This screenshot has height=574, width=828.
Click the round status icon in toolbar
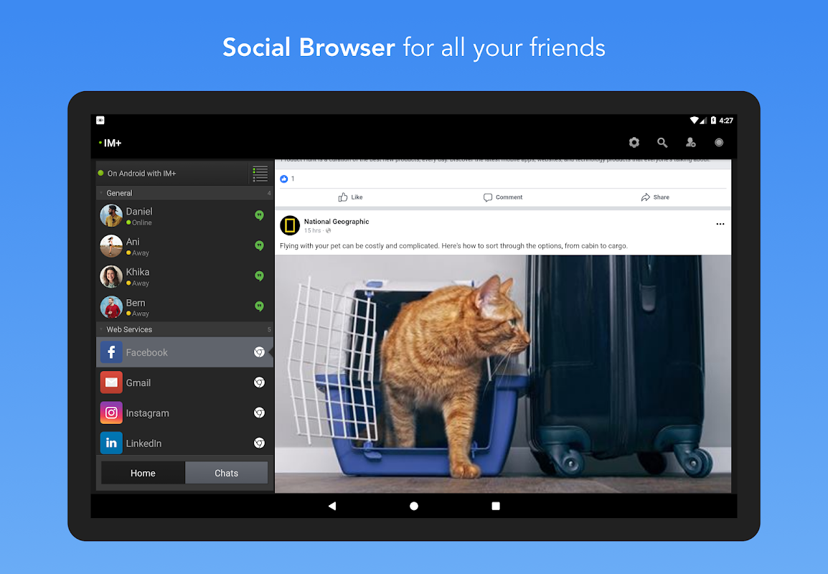coord(719,143)
